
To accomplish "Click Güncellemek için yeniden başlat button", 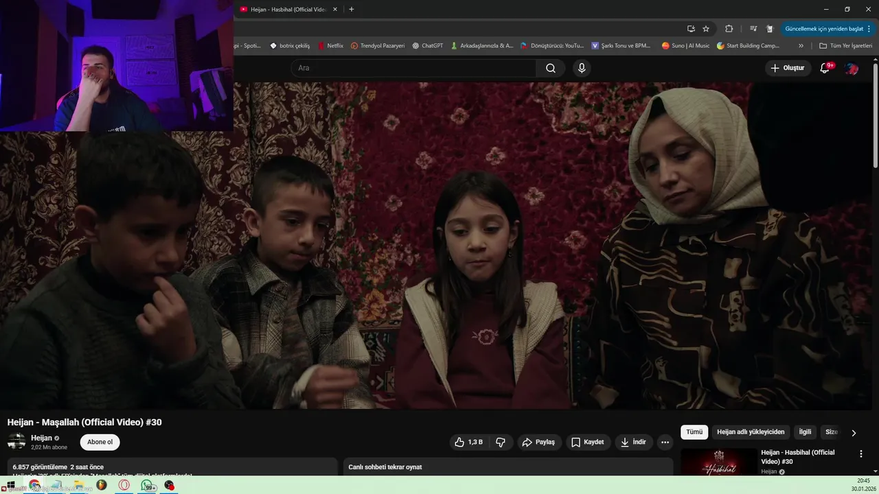I will [x=827, y=29].
